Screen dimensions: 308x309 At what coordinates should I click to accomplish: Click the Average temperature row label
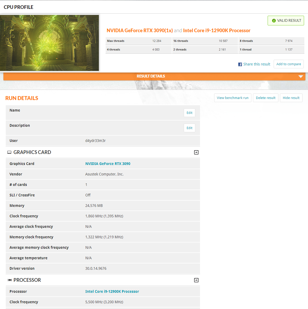28,258
